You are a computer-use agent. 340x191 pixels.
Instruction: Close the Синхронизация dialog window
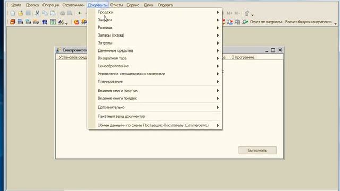280,50
